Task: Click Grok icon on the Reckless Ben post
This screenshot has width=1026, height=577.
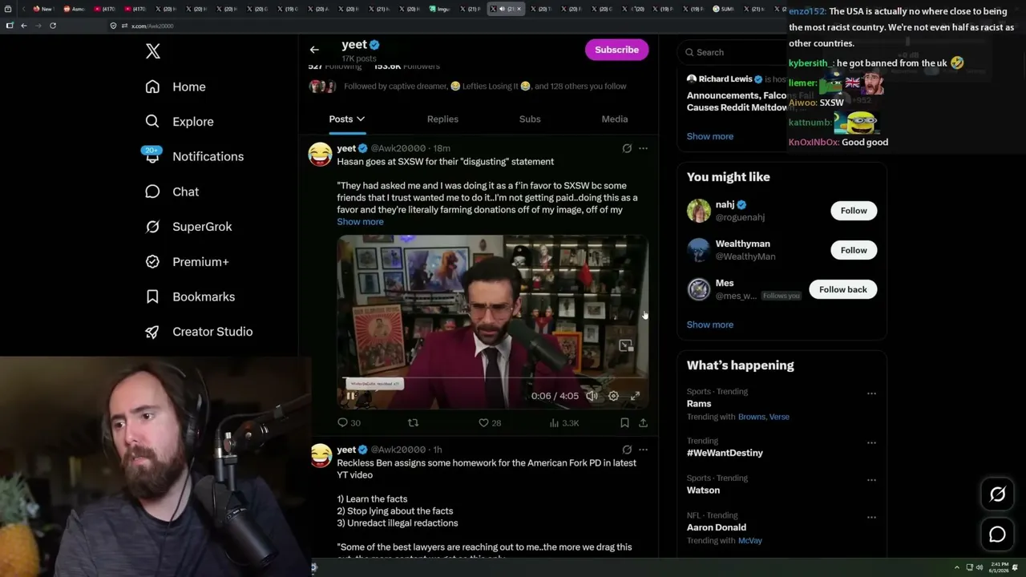Action: point(627,450)
